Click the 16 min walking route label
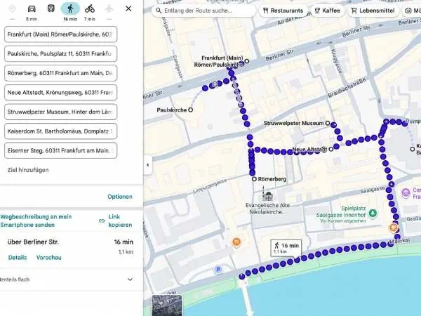The height and width of the screenshot is (316, 421). pos(286,248)
